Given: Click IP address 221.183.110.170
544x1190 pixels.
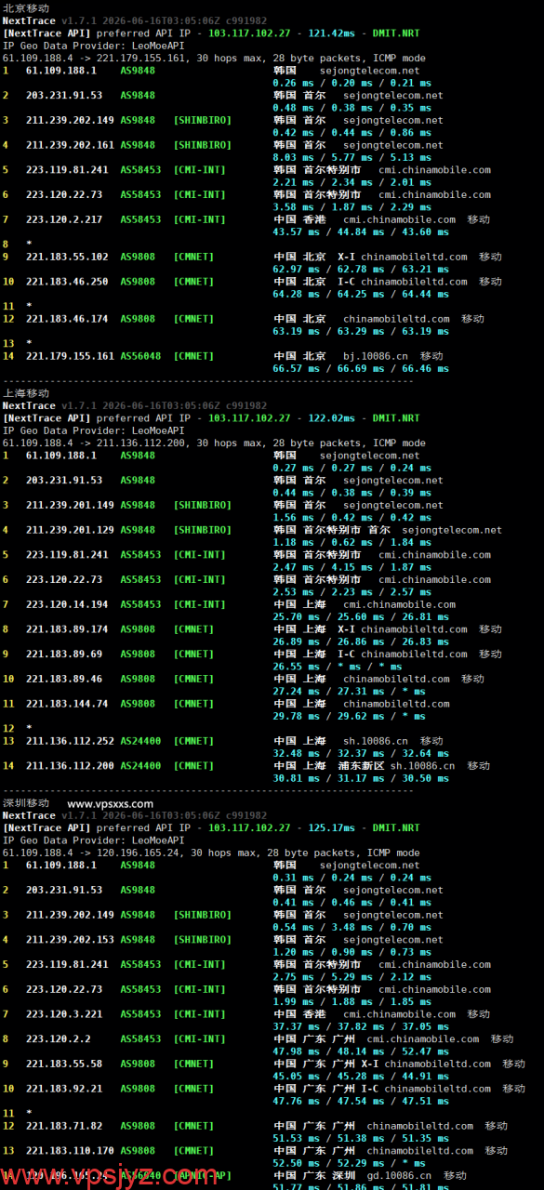Looking at the screenshot, I should point(70,1150).
